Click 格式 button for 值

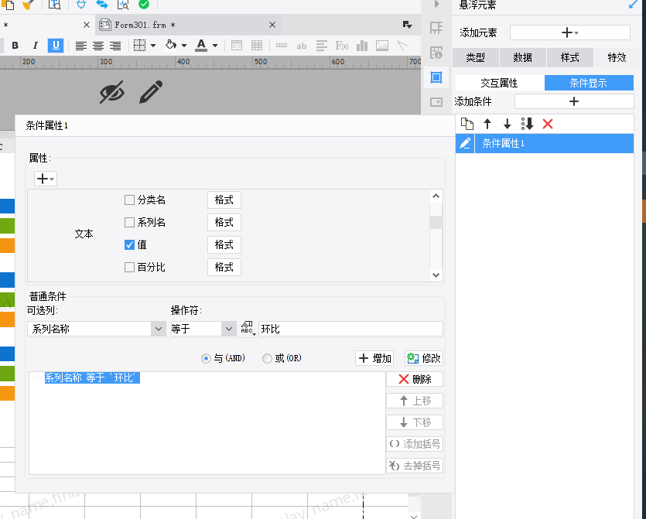[x=224, y=244]
